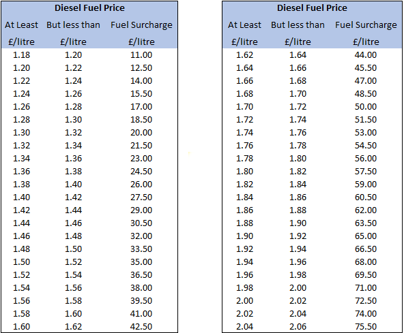Select But less than value in 71.00 row

298,288
